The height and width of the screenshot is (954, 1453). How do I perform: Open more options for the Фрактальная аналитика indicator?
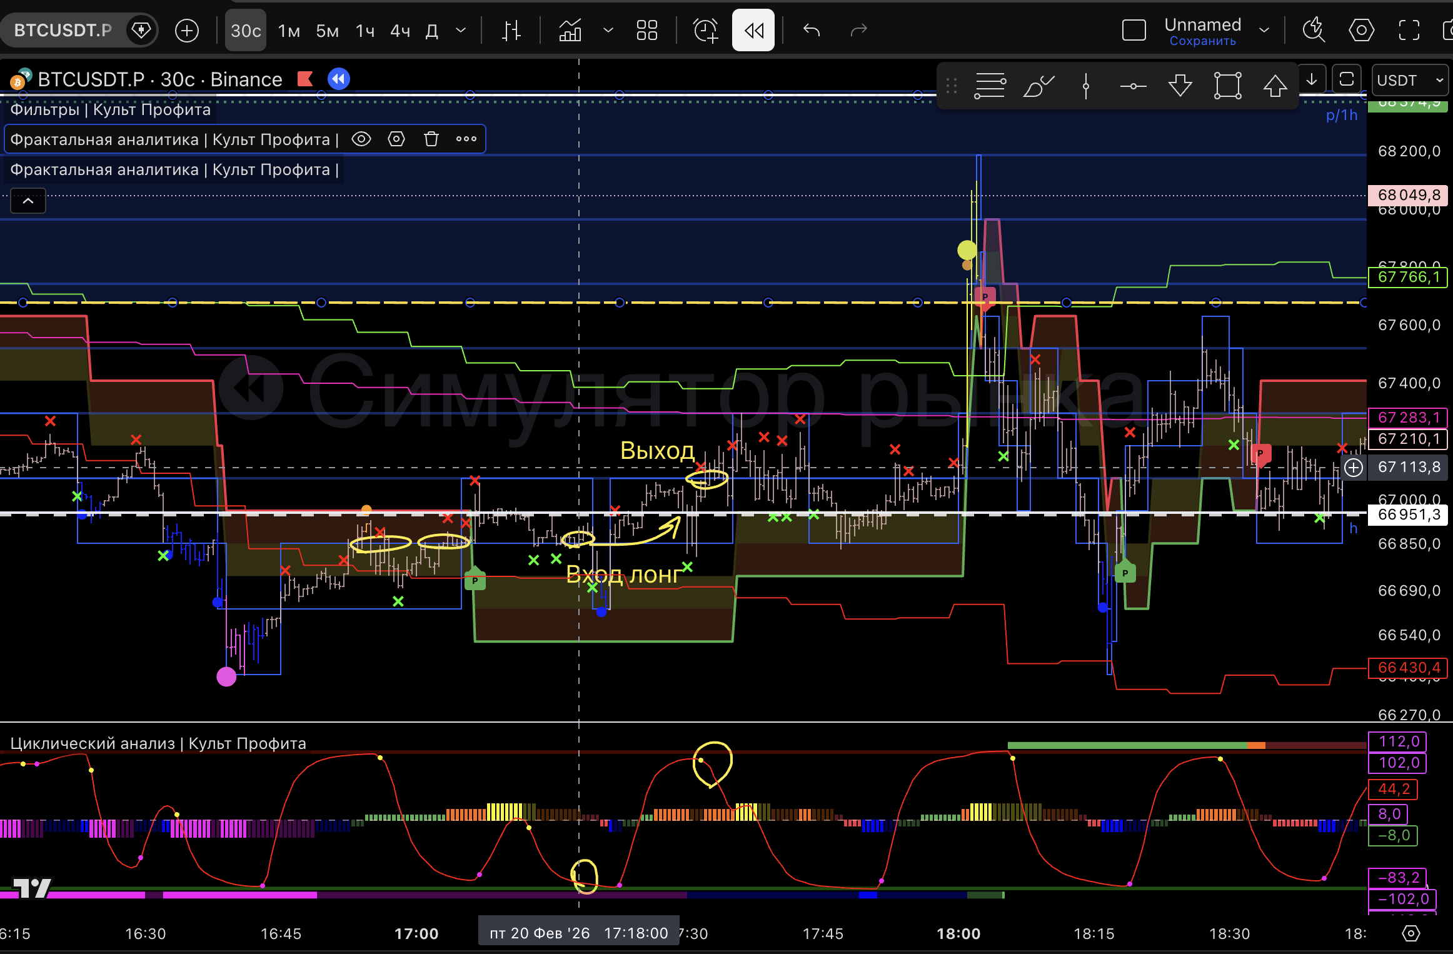[466, 139]
